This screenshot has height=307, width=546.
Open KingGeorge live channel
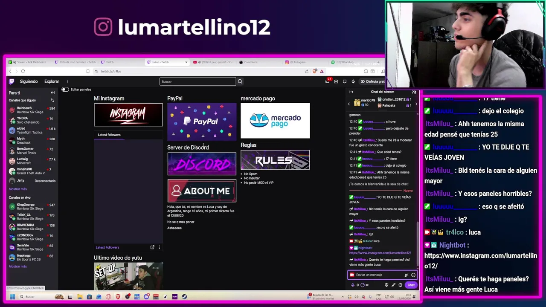pos(32,207)
